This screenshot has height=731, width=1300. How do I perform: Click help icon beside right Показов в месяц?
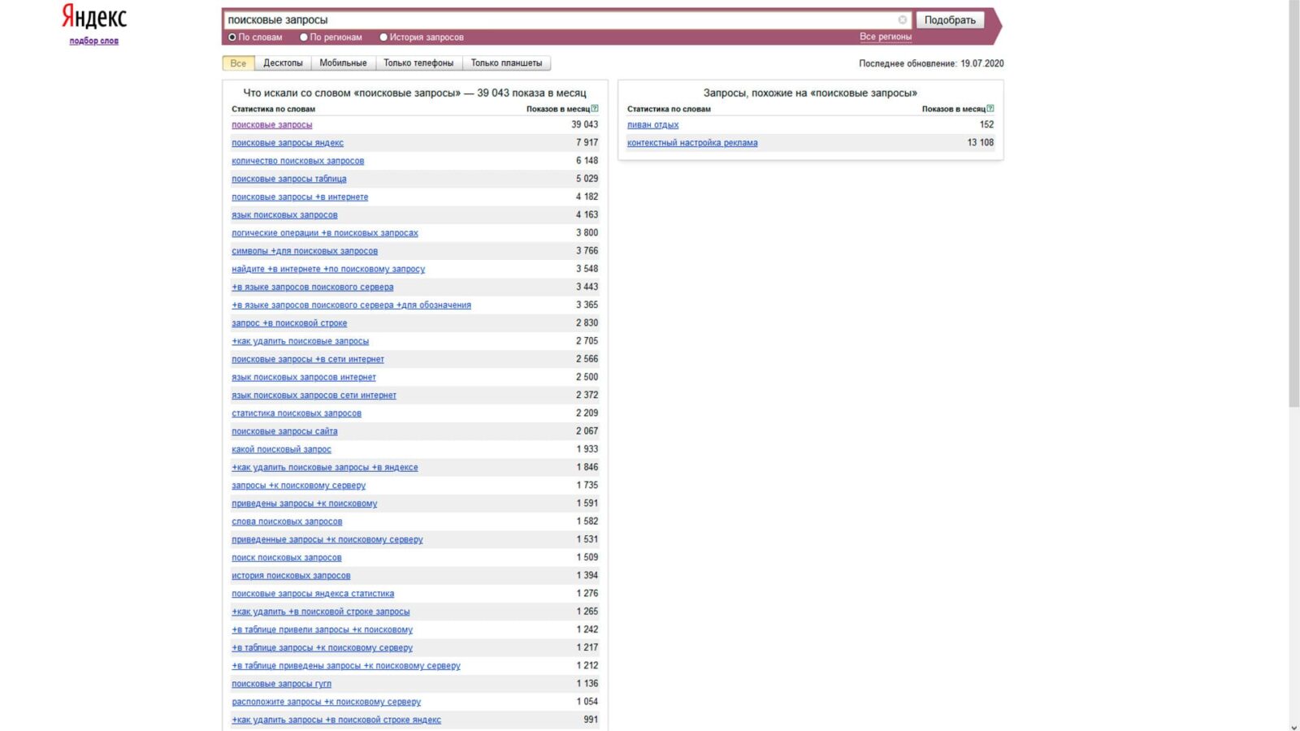coord(990,108)
